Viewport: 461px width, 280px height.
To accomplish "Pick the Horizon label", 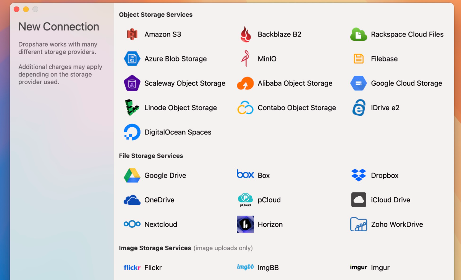I will [x=270, y=224].
